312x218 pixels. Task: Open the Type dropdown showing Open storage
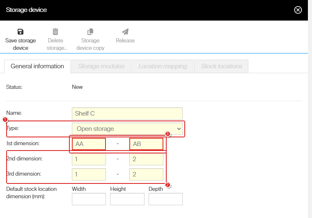click(x=127, y=129)
